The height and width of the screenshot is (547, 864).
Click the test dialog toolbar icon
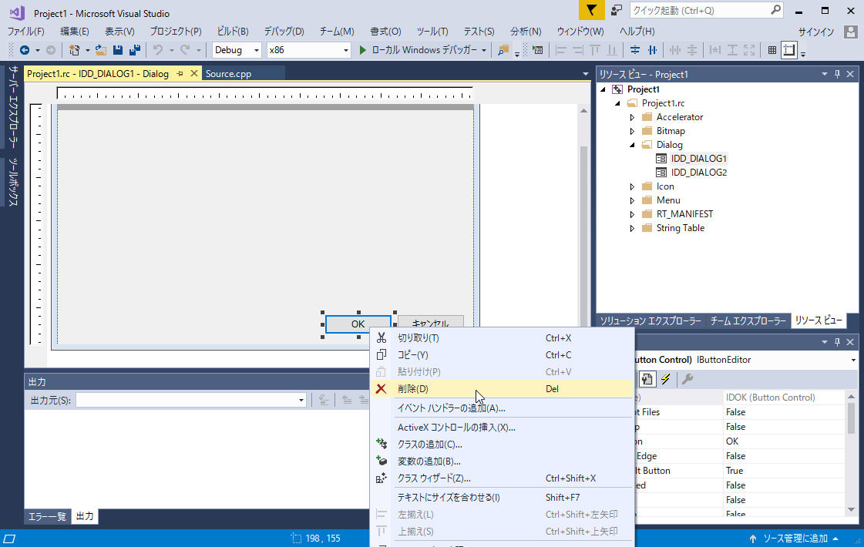[x=538, y=50]
